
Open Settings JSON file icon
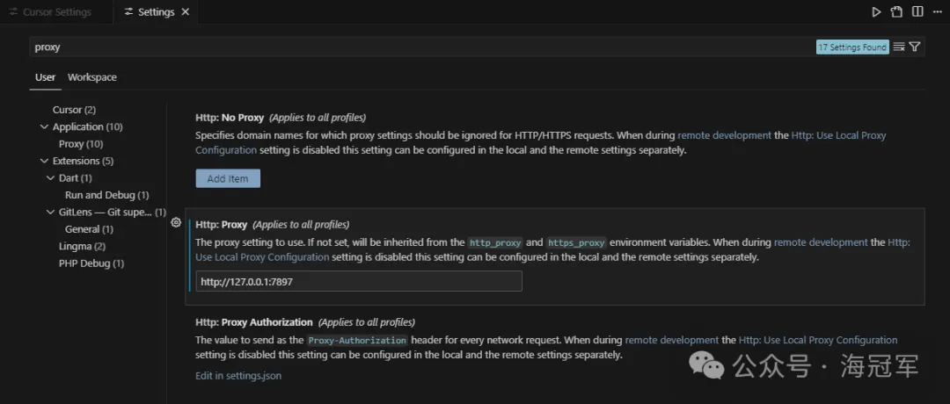(x=896, y=12)
